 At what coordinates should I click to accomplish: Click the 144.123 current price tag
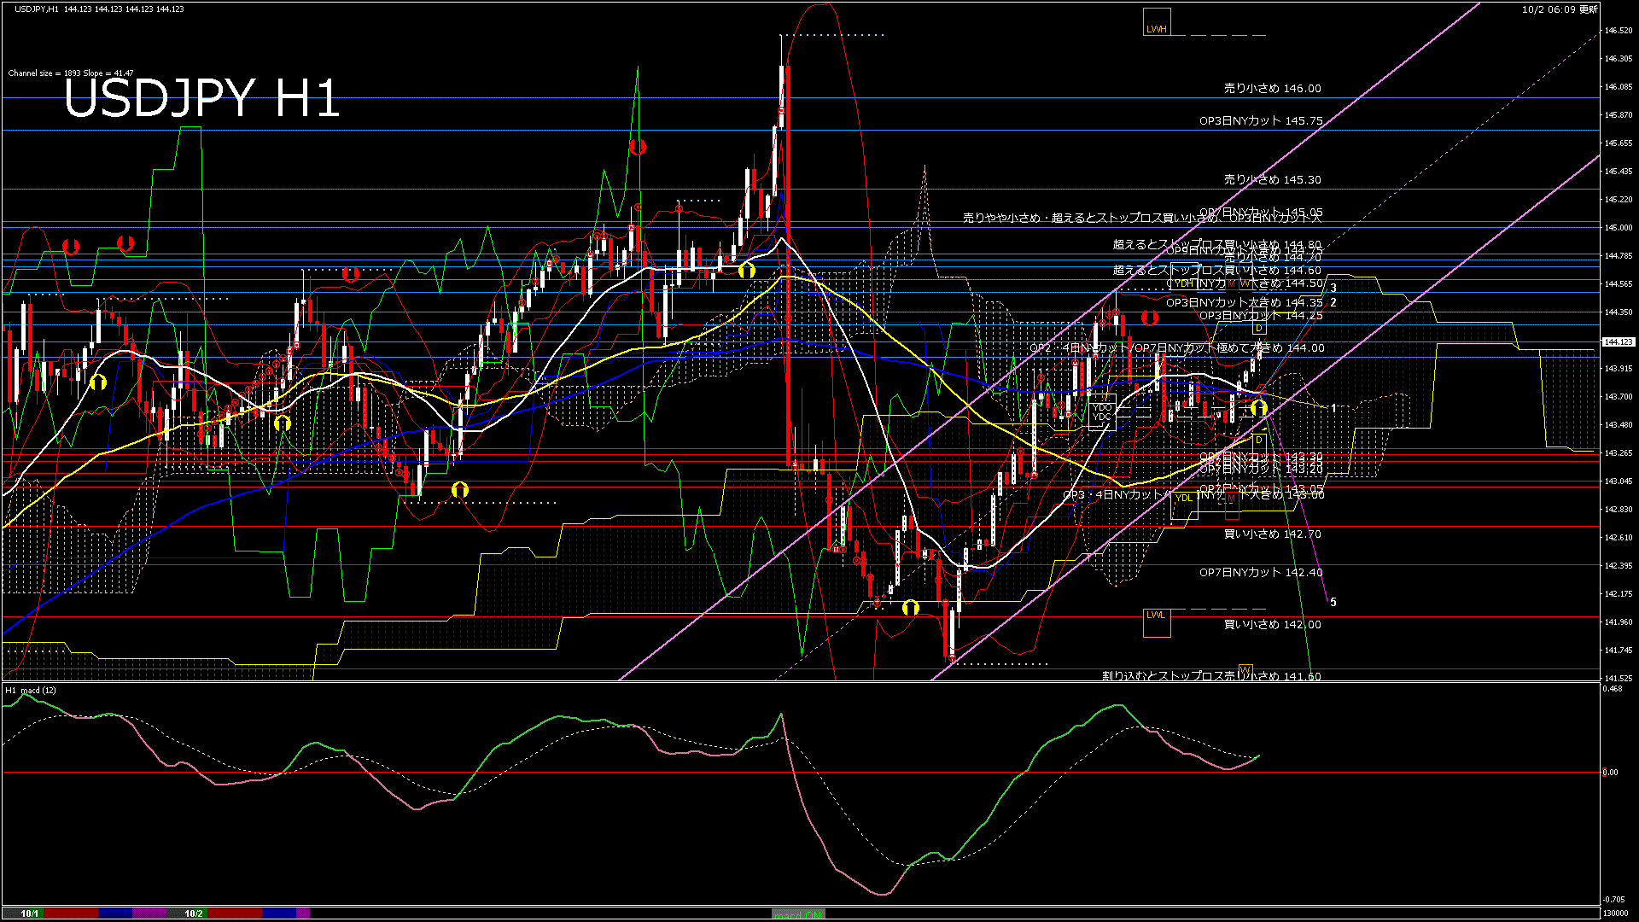coord(1618,341)
